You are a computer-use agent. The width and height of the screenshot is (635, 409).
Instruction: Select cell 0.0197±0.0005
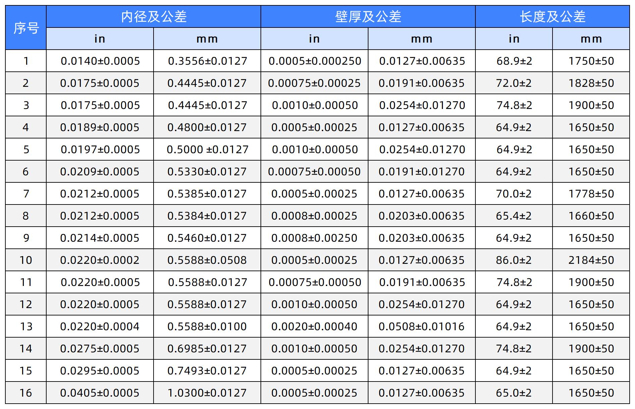click(100, 149)
